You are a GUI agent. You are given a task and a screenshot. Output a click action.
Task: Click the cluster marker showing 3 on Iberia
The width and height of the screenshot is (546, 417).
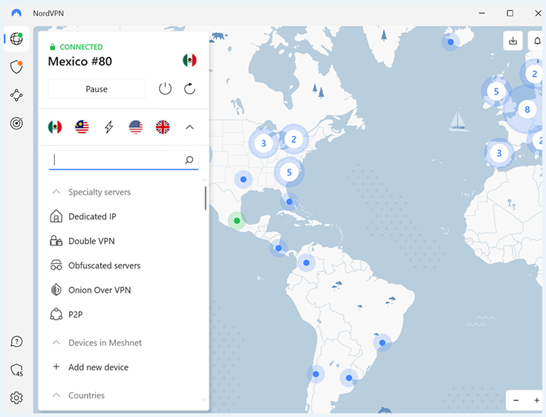[499, 153]
